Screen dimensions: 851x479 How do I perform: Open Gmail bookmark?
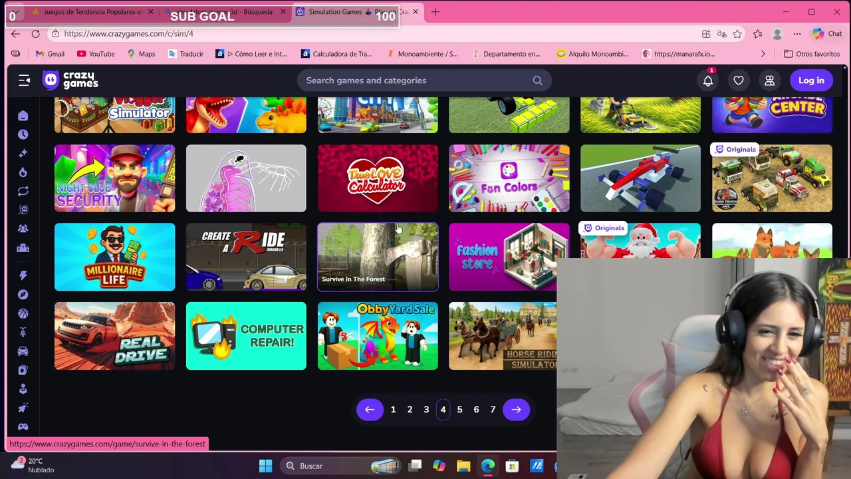(50, 54)
